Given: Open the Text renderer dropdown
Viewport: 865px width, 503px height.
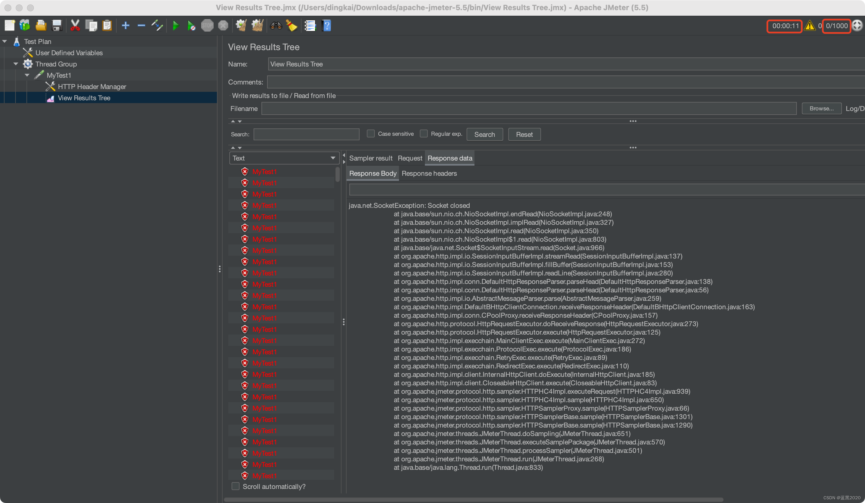Looking at the screenshot, I should [x=284, y=158].
